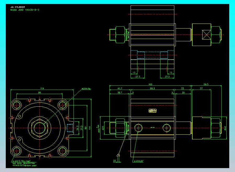The image size is (235, 172).
Task: Click the "JIG CYLINDER" title text
Action: 17,7
